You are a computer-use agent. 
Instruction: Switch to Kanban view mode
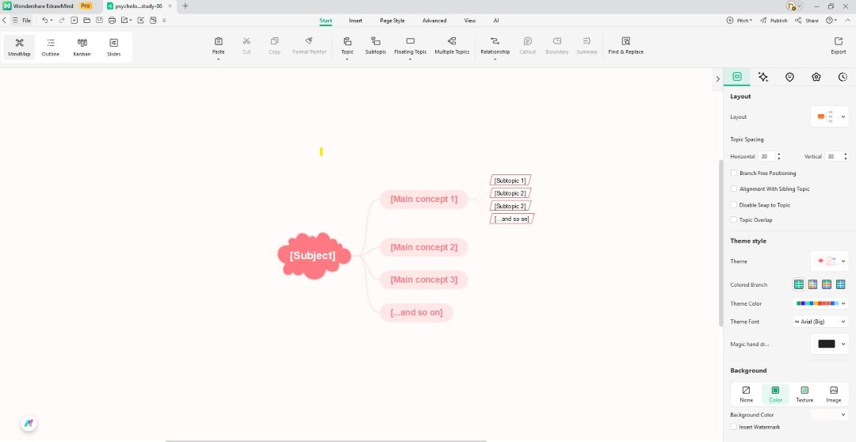pos(82,47)
